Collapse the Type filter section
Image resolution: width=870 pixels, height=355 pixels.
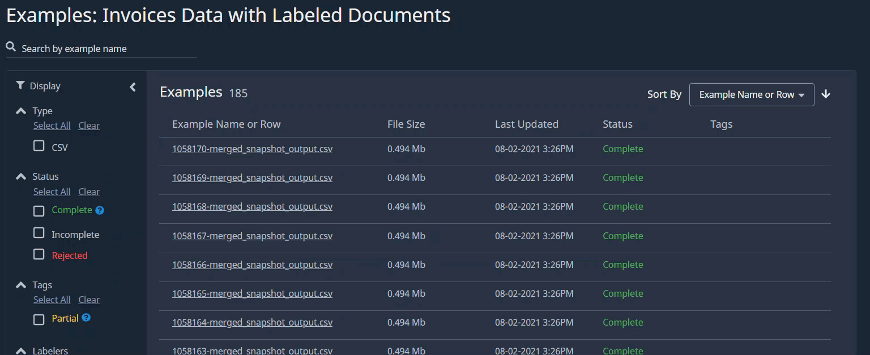point(21,111)
